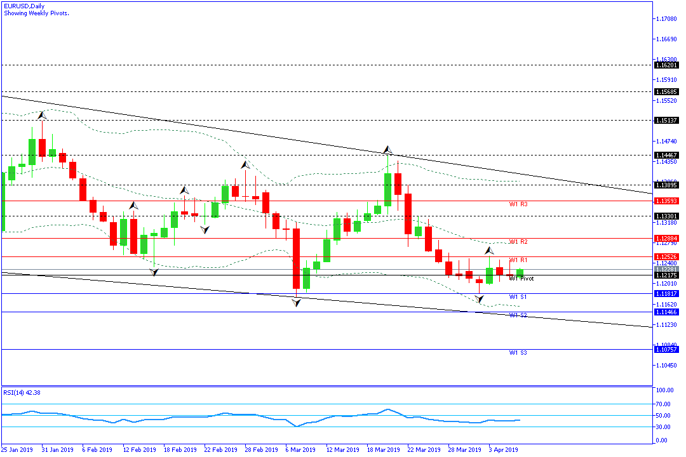The height and width of the screenshot is (457, 686).
Task: Click the EURUSD,Daily chart title
Action: 22,6
